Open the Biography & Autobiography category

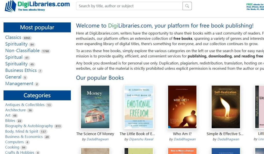click(29, 126)
